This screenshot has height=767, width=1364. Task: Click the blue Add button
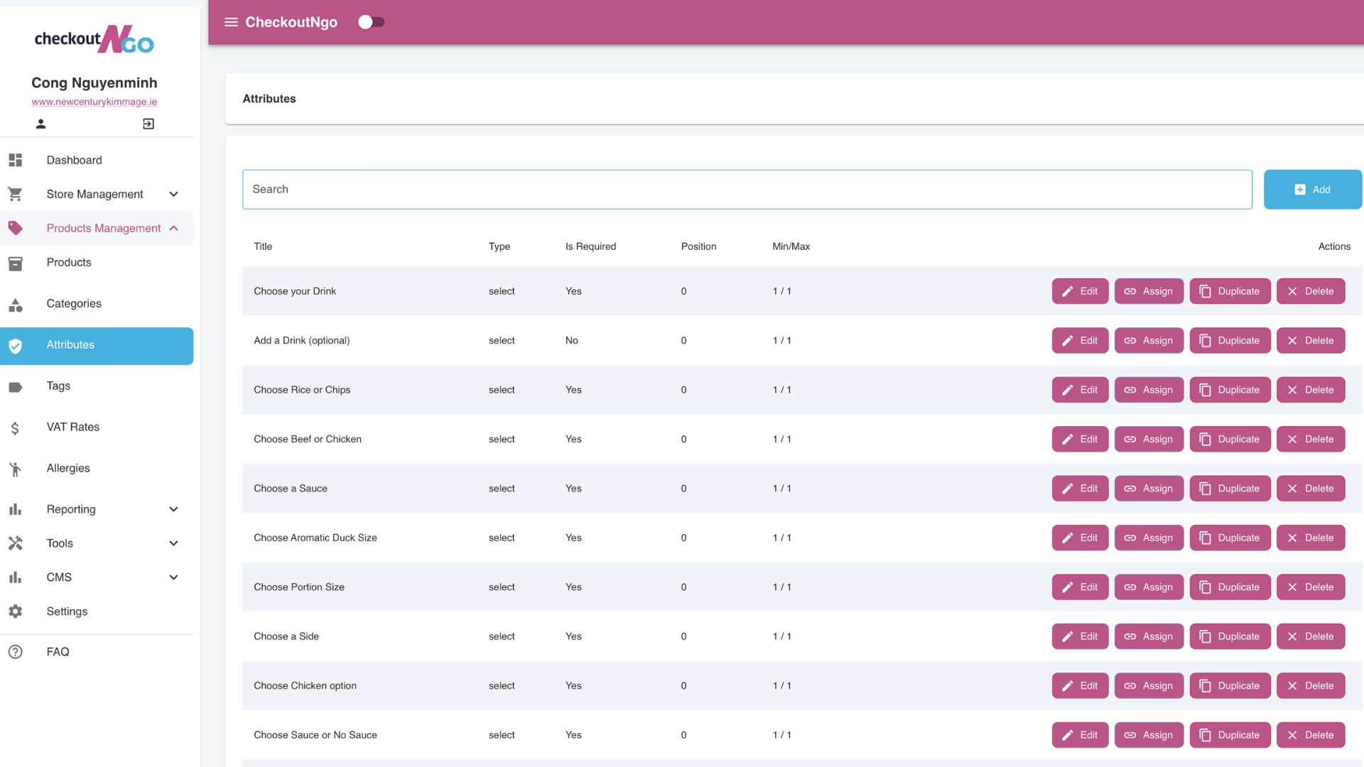[1312, 190]
